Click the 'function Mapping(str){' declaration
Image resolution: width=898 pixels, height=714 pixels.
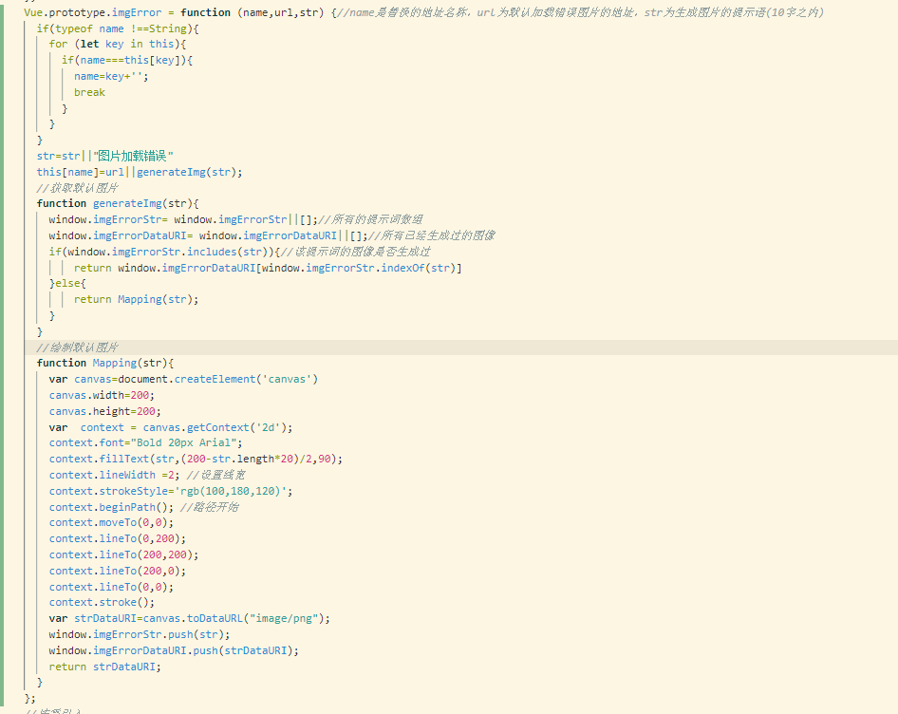click(104, 363)
